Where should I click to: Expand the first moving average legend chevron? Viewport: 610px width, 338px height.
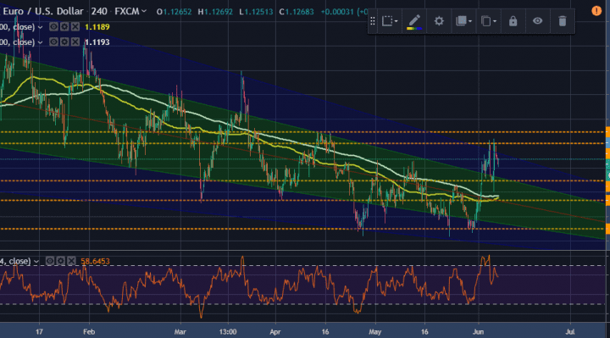[40, 27]
